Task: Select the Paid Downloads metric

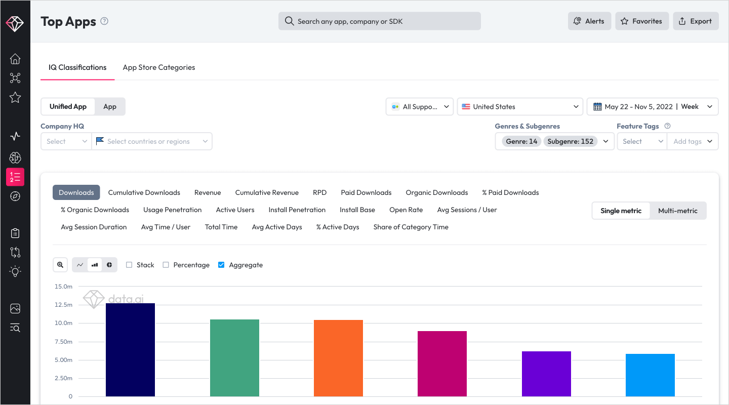Action: point(366,192)
